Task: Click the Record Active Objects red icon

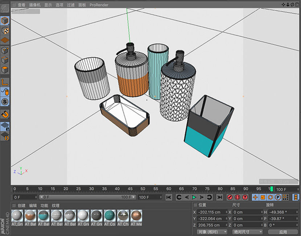Action: coord(230,197)
